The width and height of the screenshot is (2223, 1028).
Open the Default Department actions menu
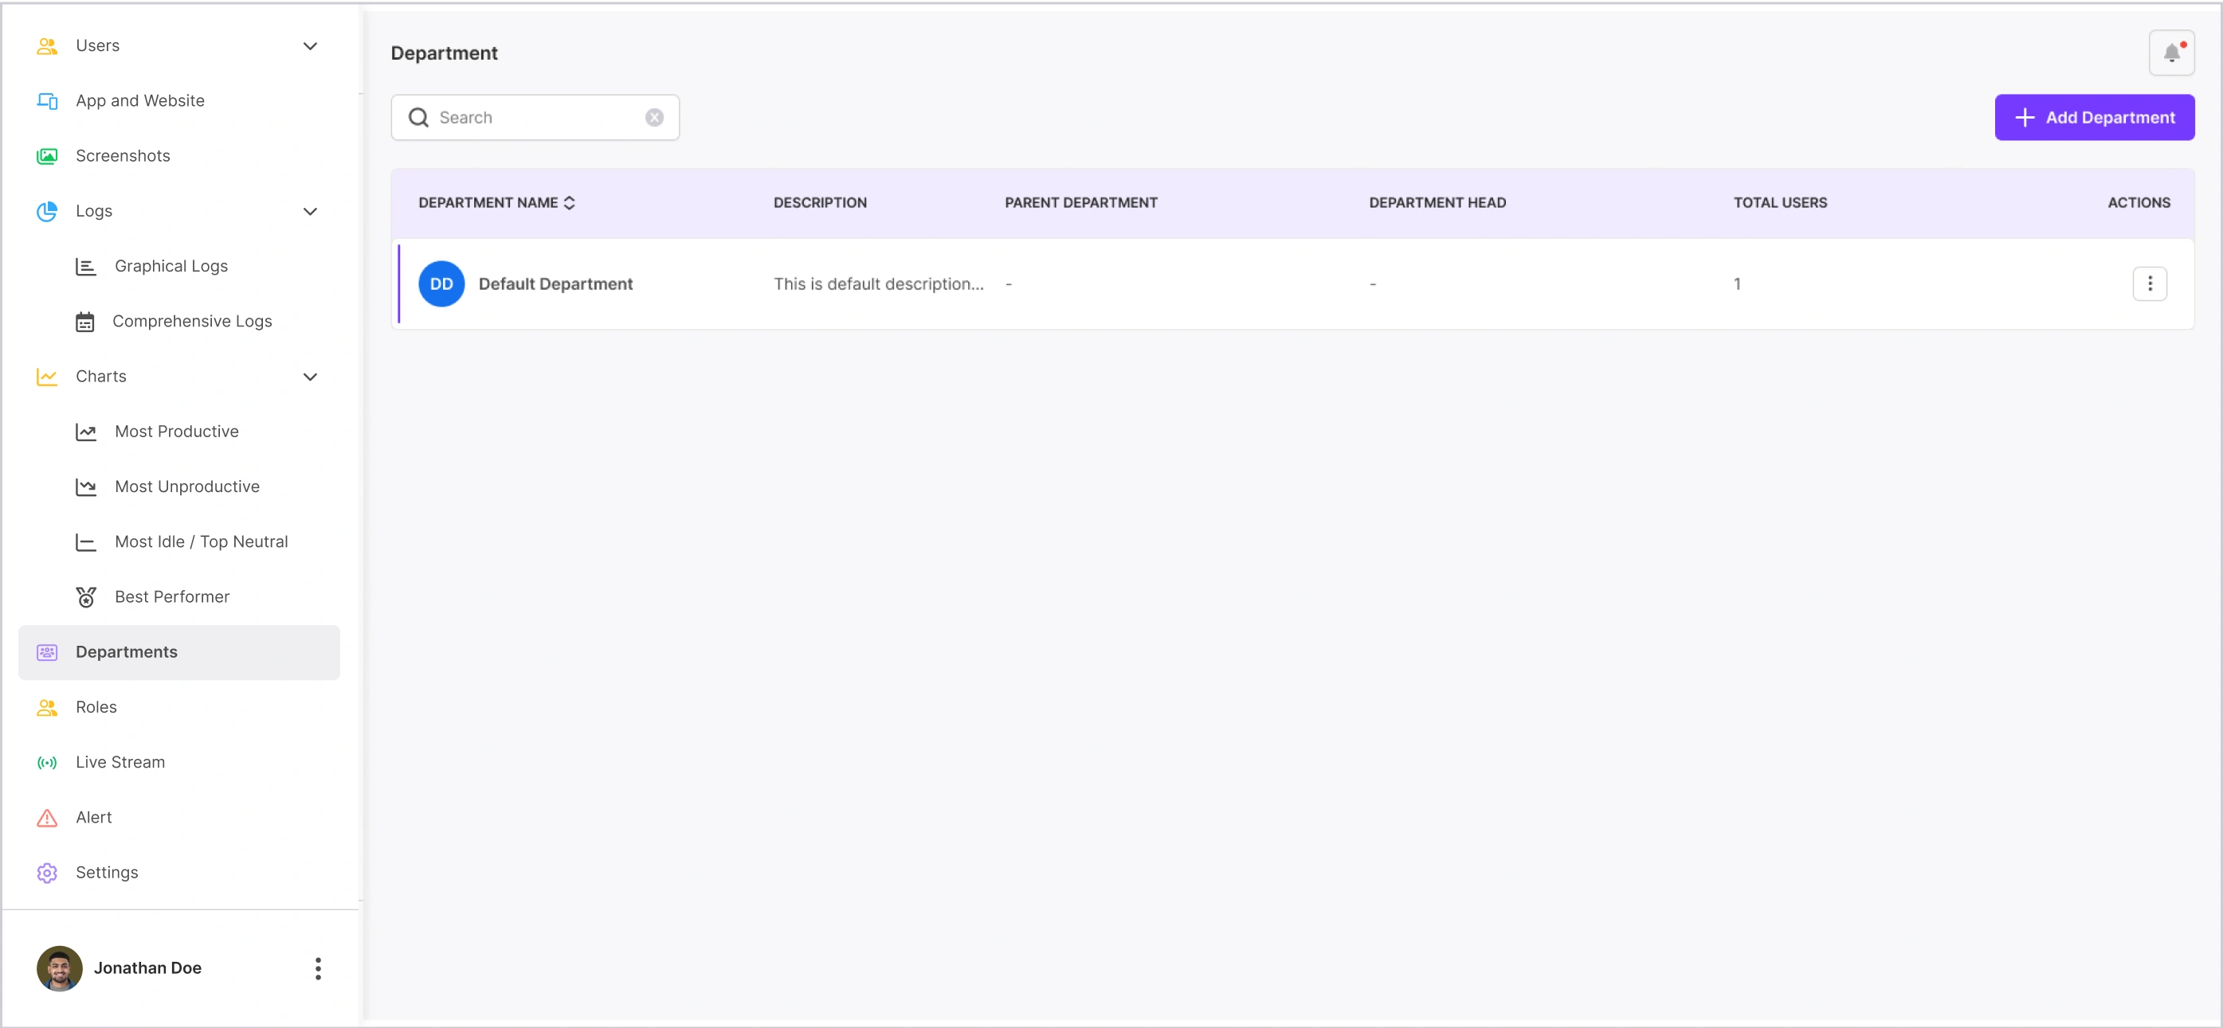[x=2150, y=284]
